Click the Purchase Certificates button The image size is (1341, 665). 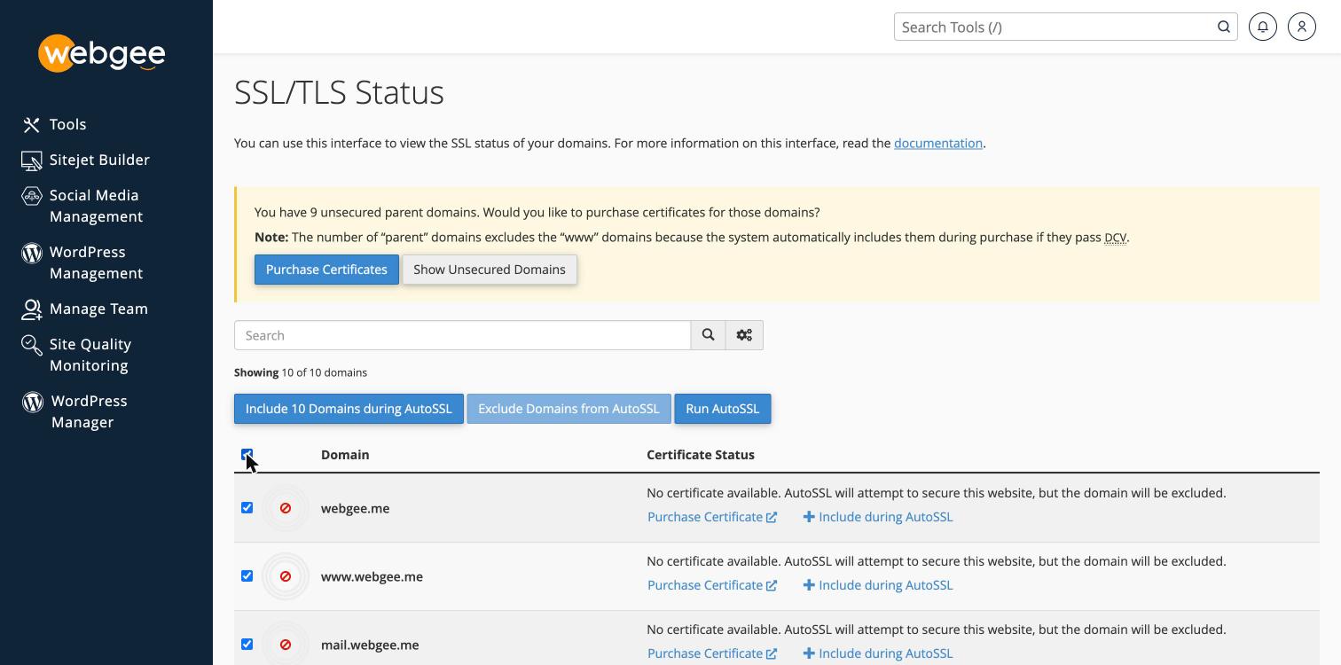click(x=326, y=270)
